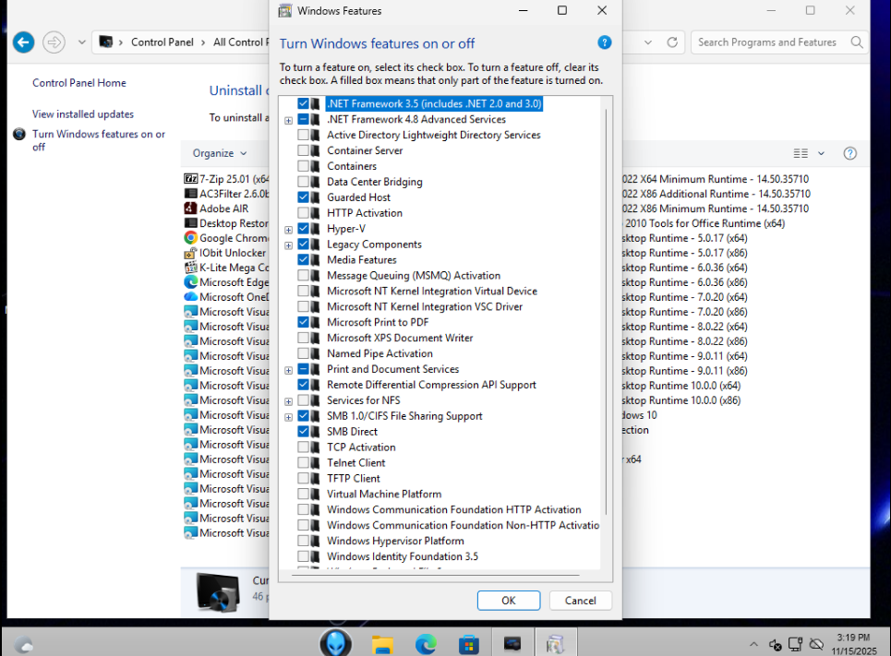Image resolution: width=891 pixels, height=656 pixels.
Task: Click the Search Programs and Features field
Action: [x=771, y=42]
